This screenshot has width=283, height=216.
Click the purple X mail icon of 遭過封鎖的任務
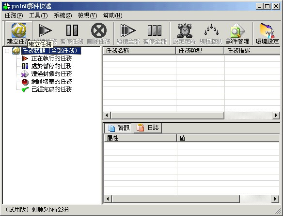(x=25, y=74)
